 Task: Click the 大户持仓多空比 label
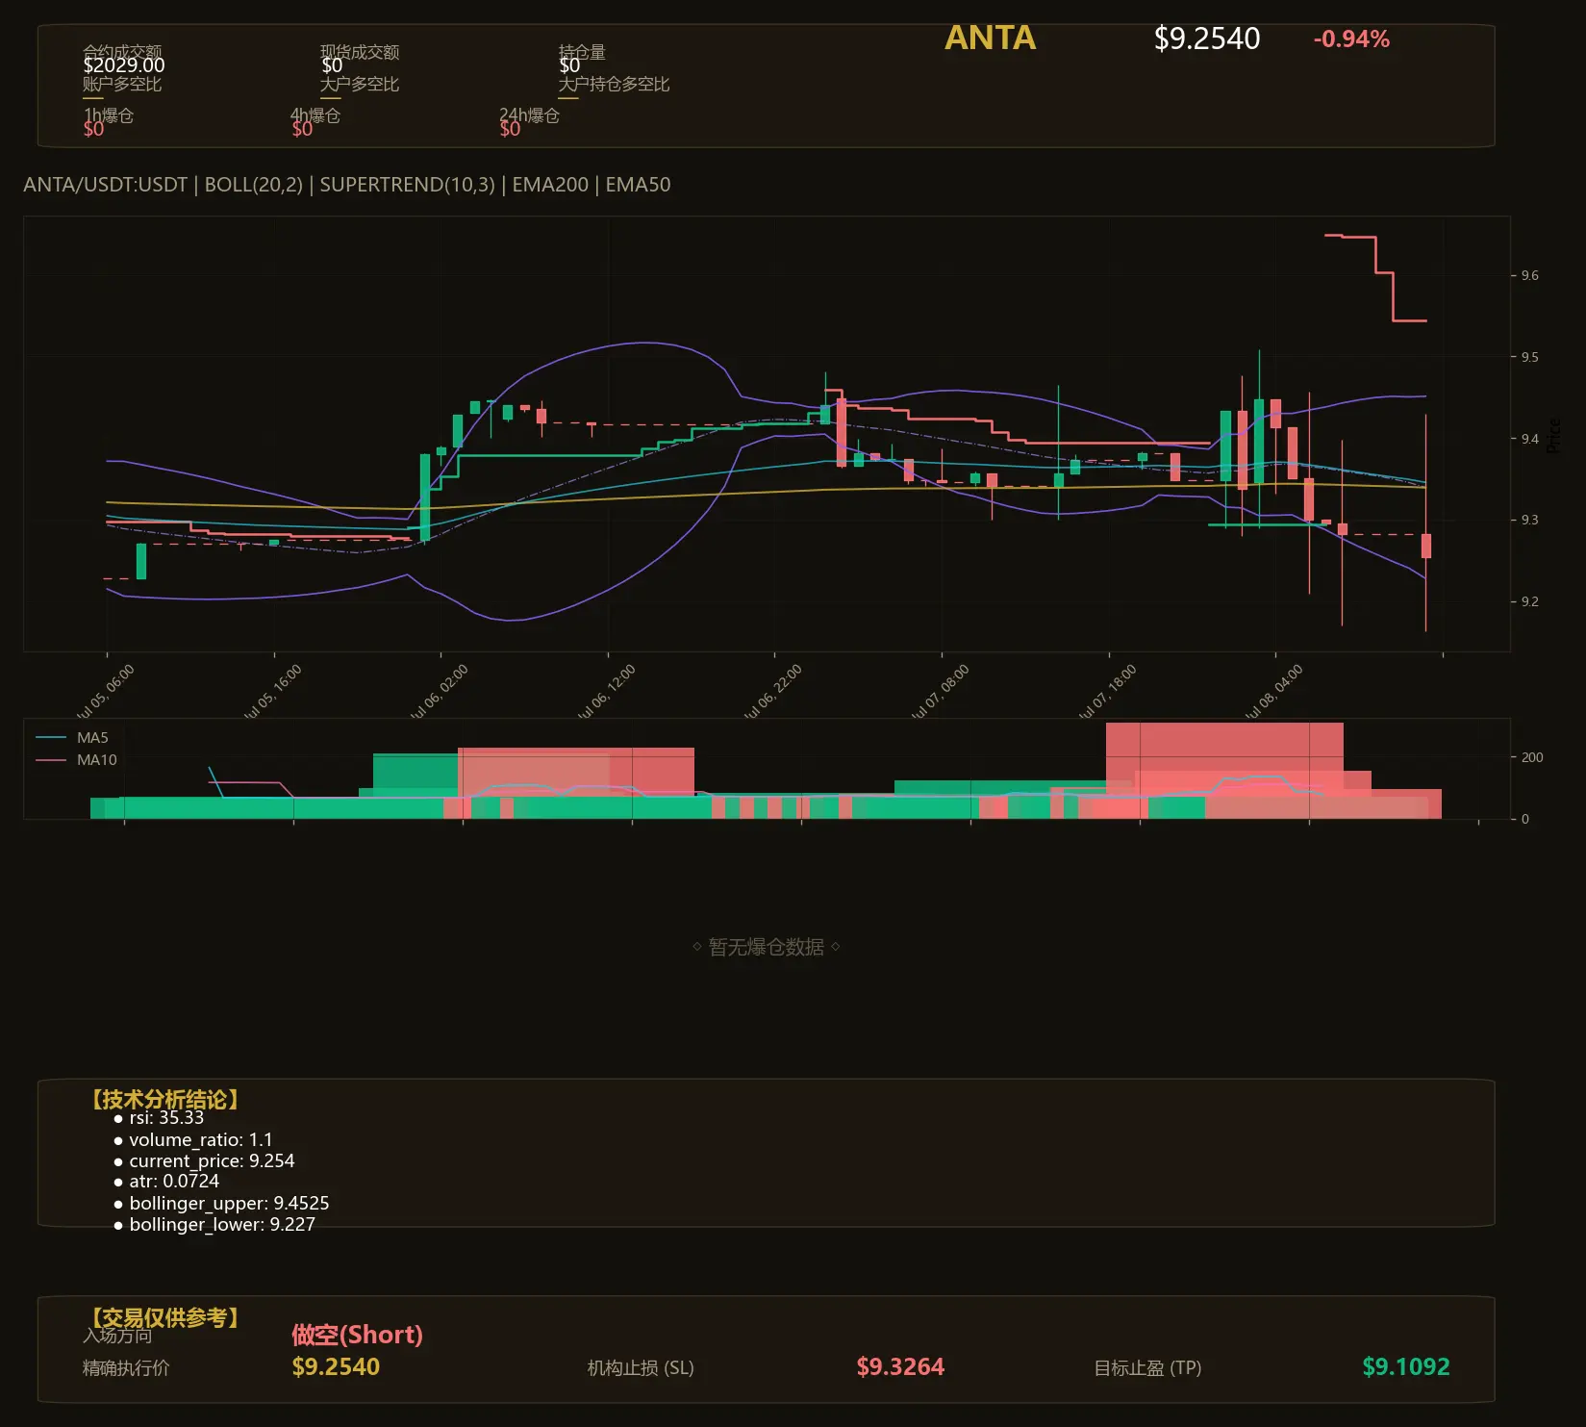coord(614,84)
